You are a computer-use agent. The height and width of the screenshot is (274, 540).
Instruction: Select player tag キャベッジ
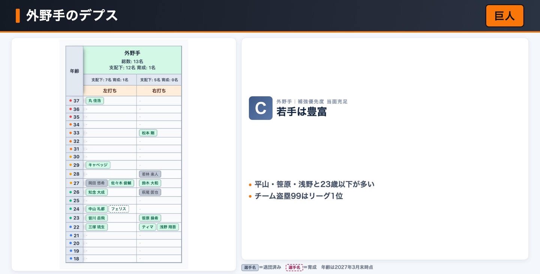[x=98, y=165]
